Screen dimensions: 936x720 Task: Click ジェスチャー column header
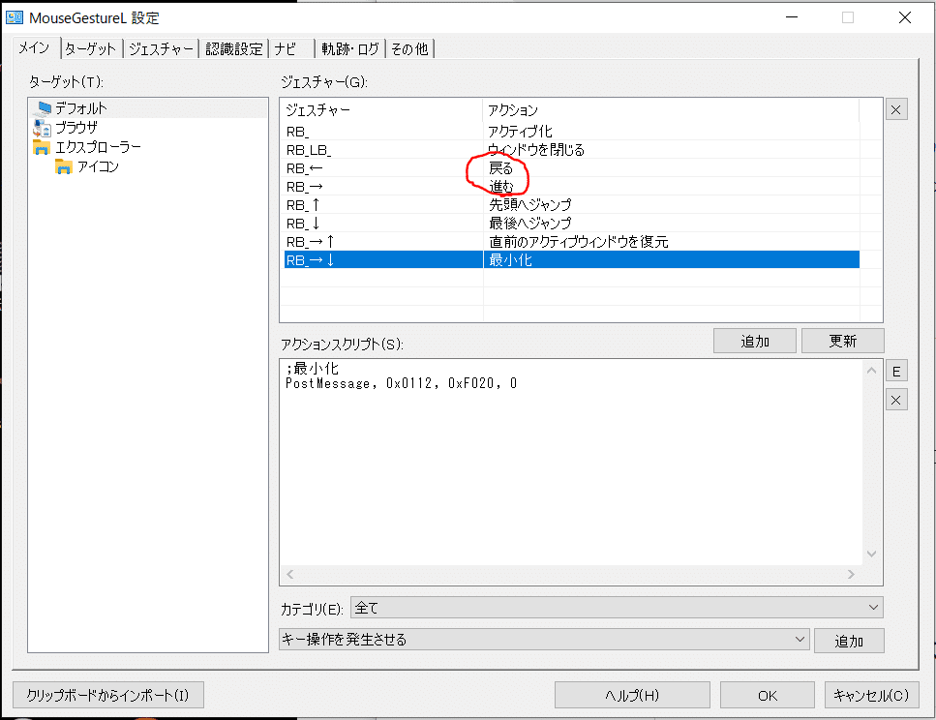coord(381,110)
